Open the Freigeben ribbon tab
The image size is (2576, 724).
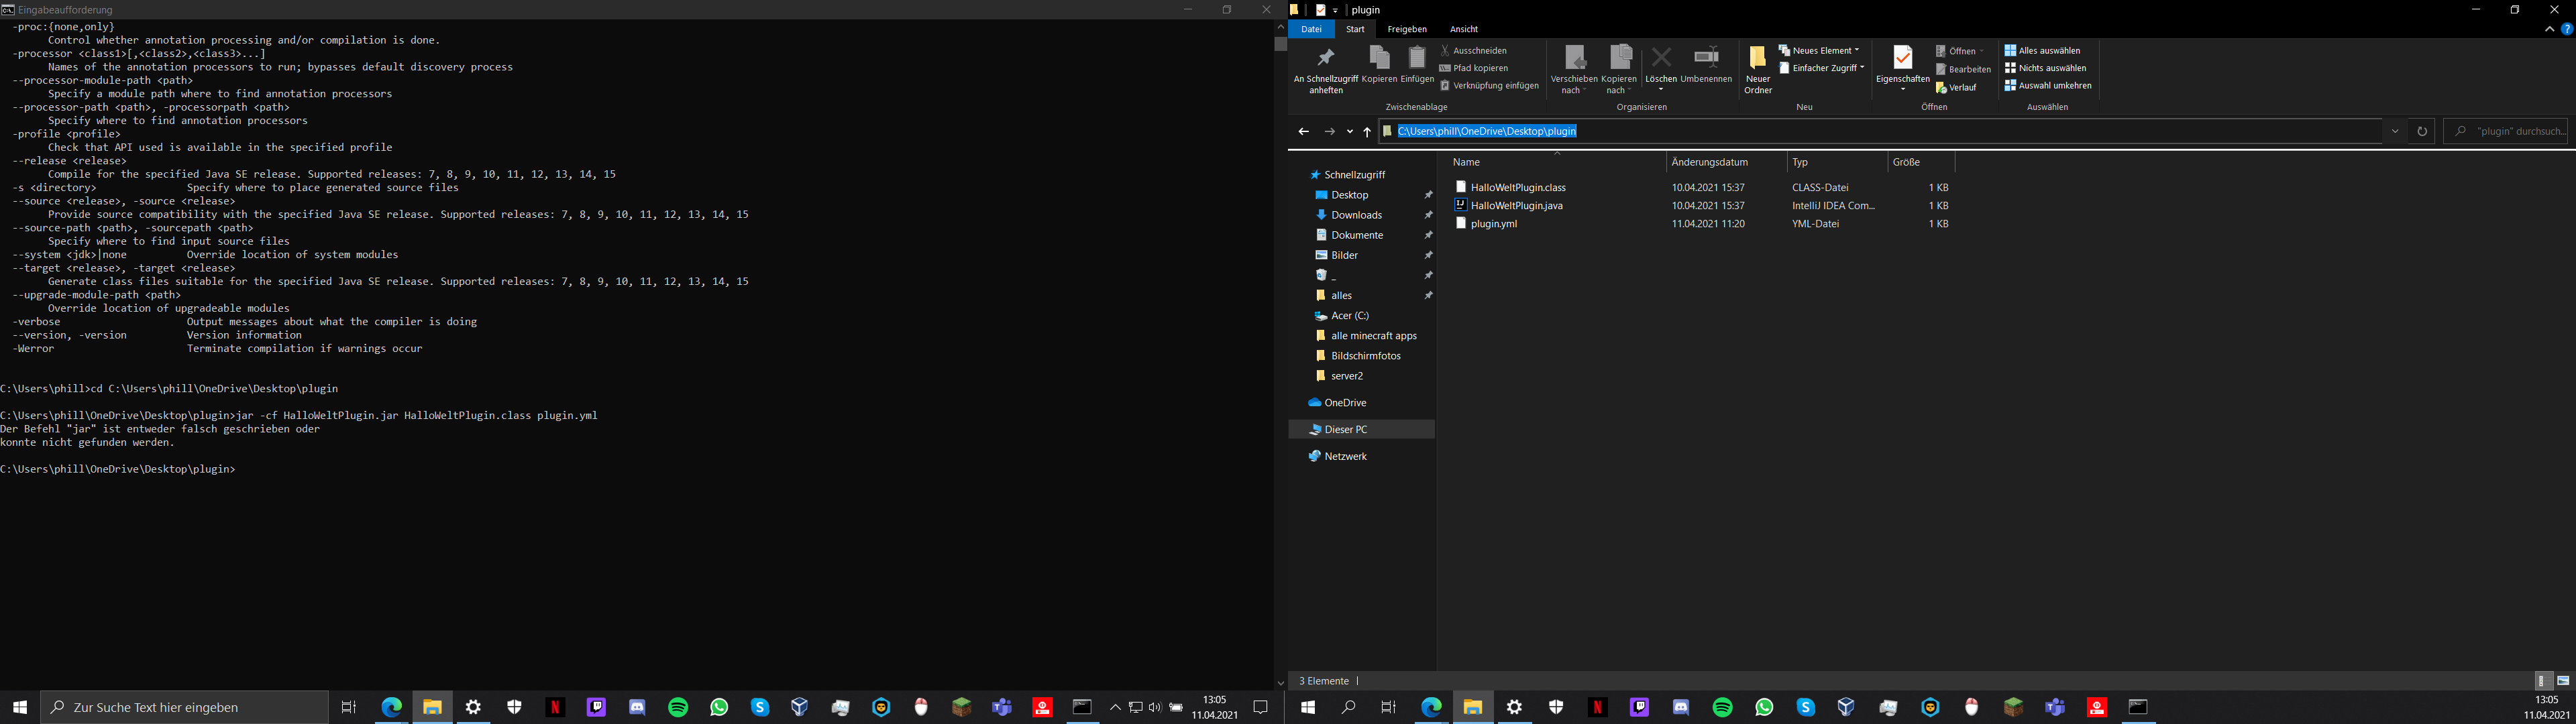click(x=1406, y=29)
